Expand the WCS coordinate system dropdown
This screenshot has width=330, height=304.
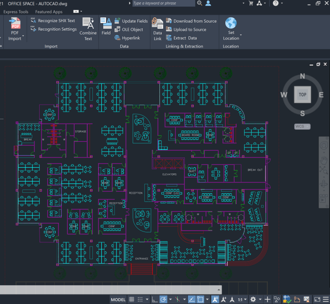(x=302, y=126)
